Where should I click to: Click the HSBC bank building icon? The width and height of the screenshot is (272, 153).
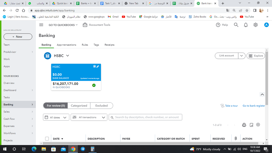47,56
